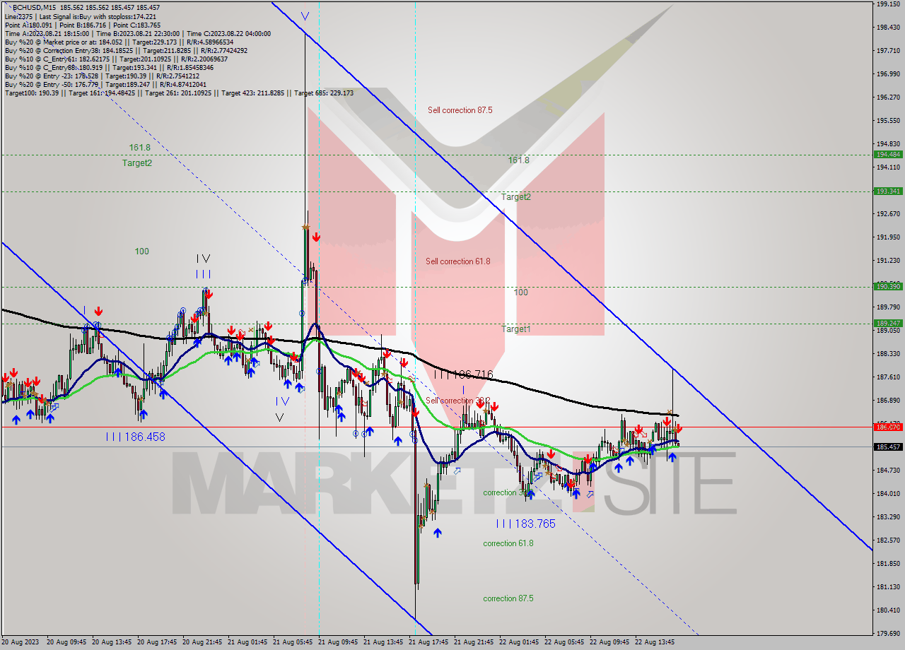Click the '21 Aug 13:45' time label
Viewport: 905px width, 650px height.
coord(383,642)
